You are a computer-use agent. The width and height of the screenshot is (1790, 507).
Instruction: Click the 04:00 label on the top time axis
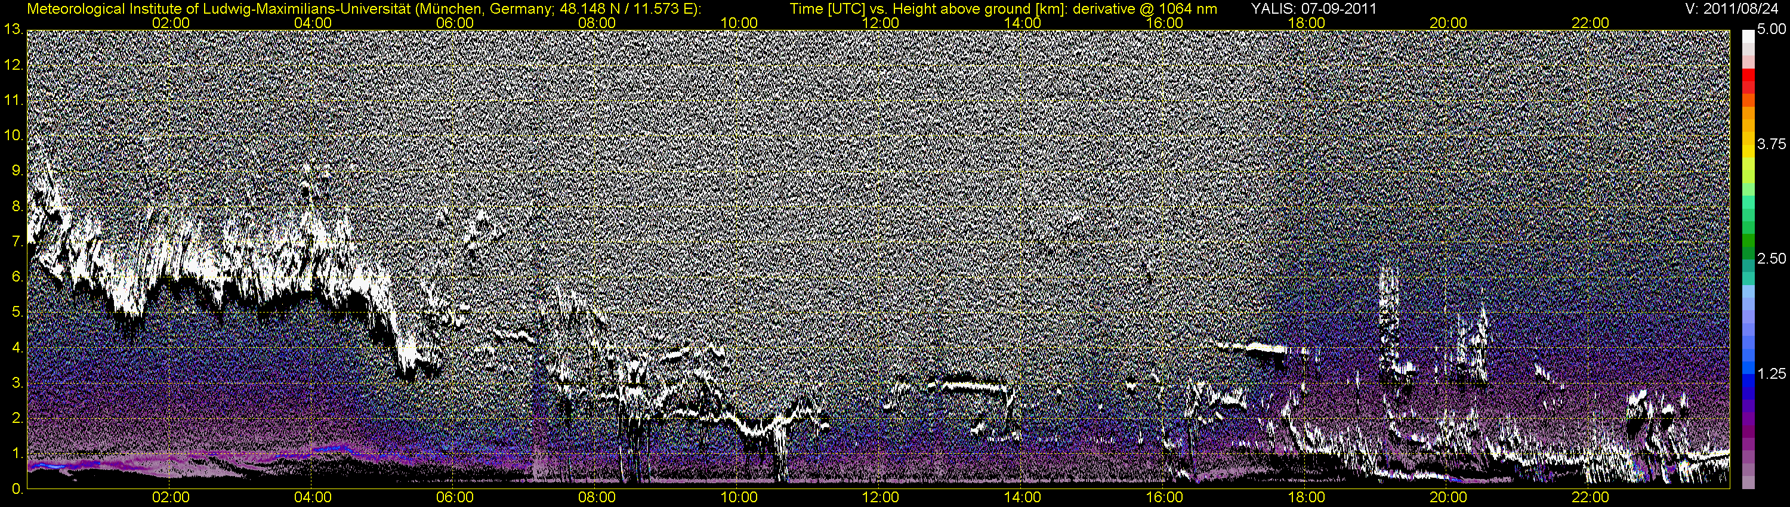[313, 23]
